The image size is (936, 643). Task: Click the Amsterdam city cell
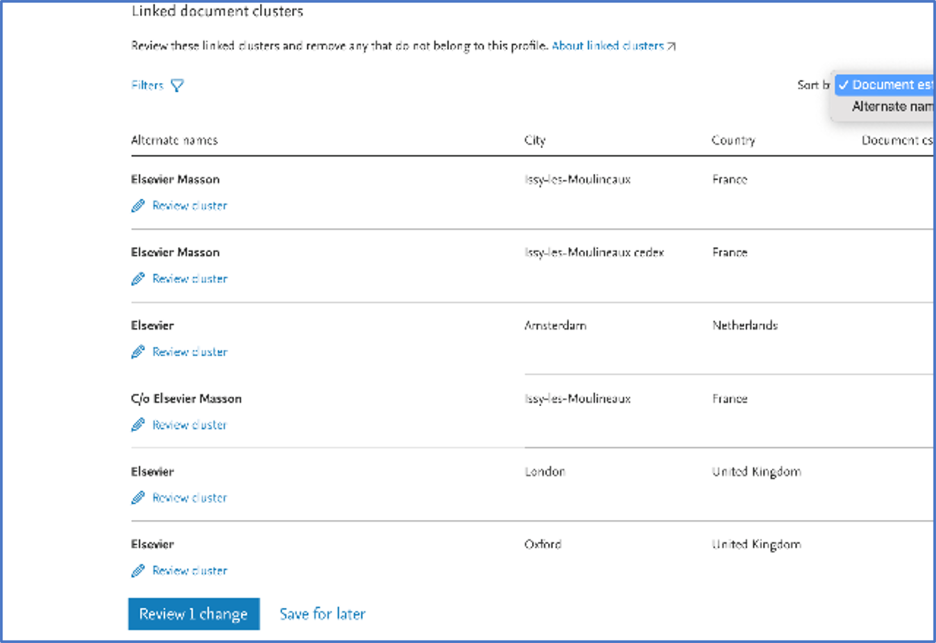pyautogui.click(x=556, y=325)
